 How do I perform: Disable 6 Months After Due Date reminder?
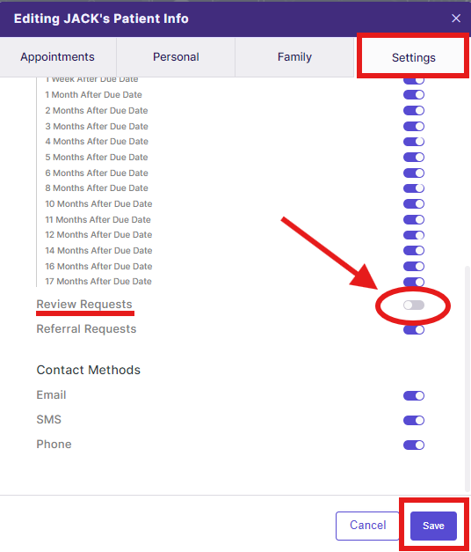tap(414, 173)
